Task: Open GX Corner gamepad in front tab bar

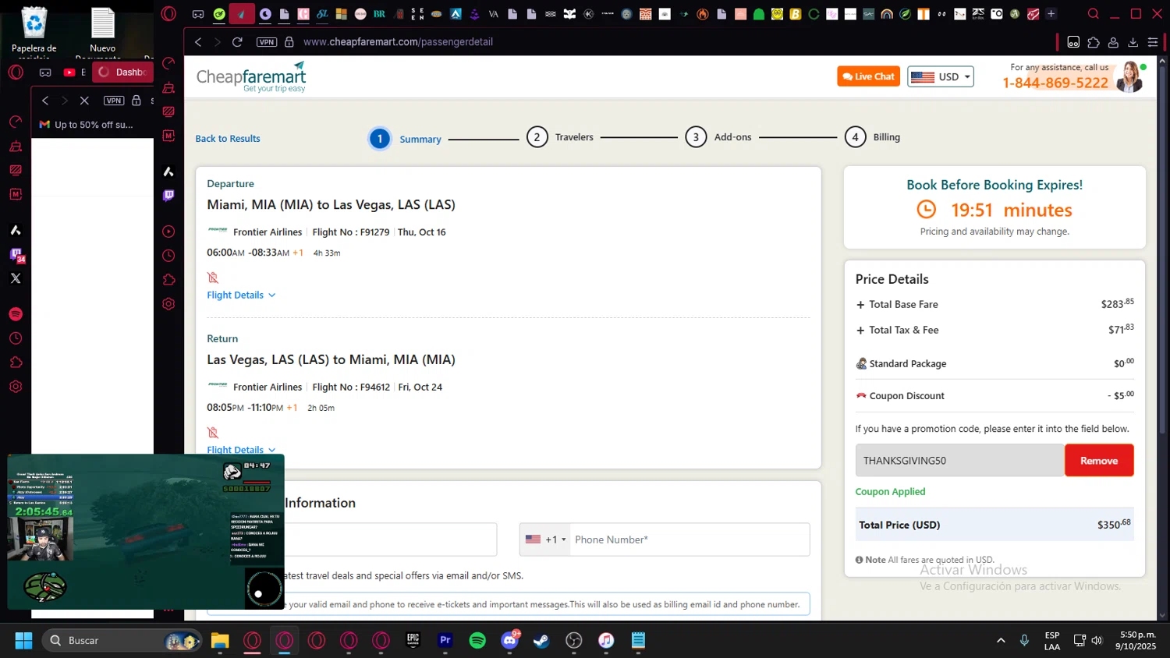Action: 198,14
